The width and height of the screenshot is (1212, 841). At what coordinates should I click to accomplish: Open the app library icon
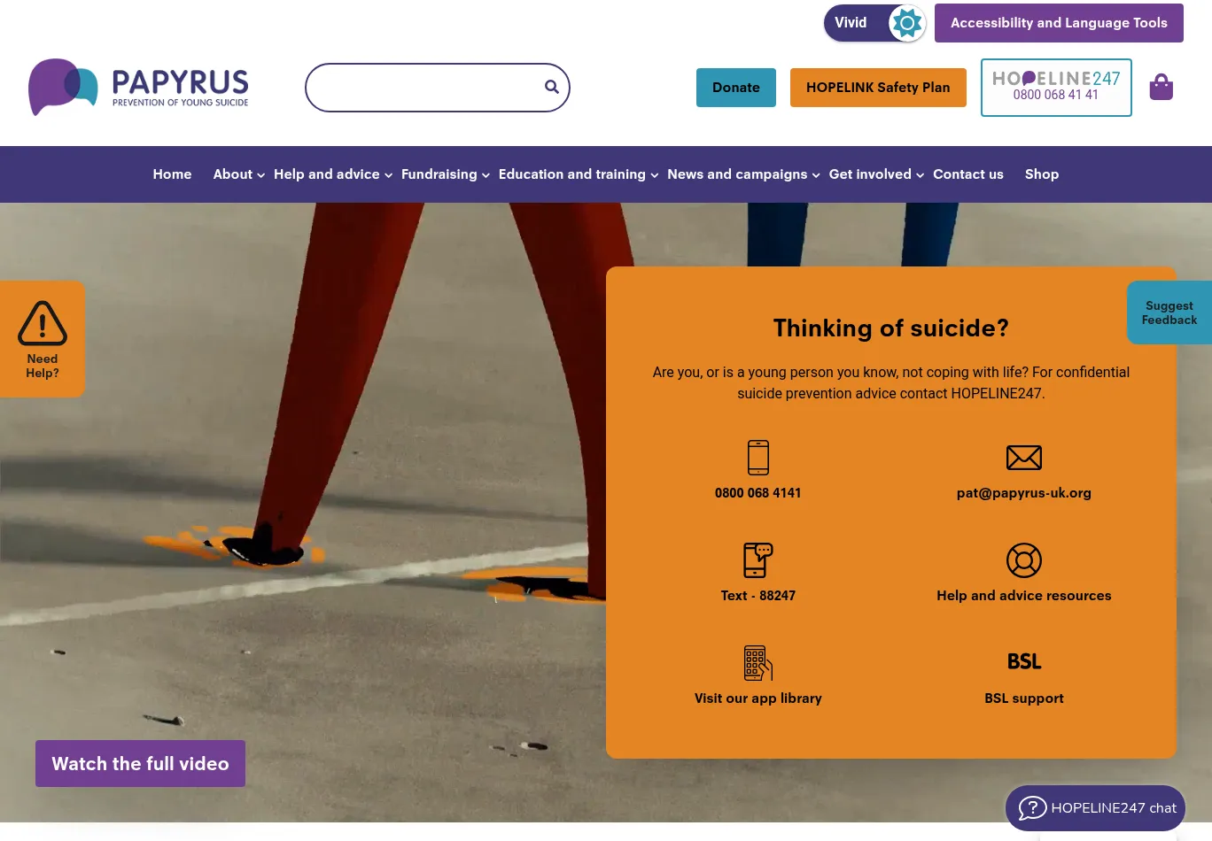coord(757,663)
